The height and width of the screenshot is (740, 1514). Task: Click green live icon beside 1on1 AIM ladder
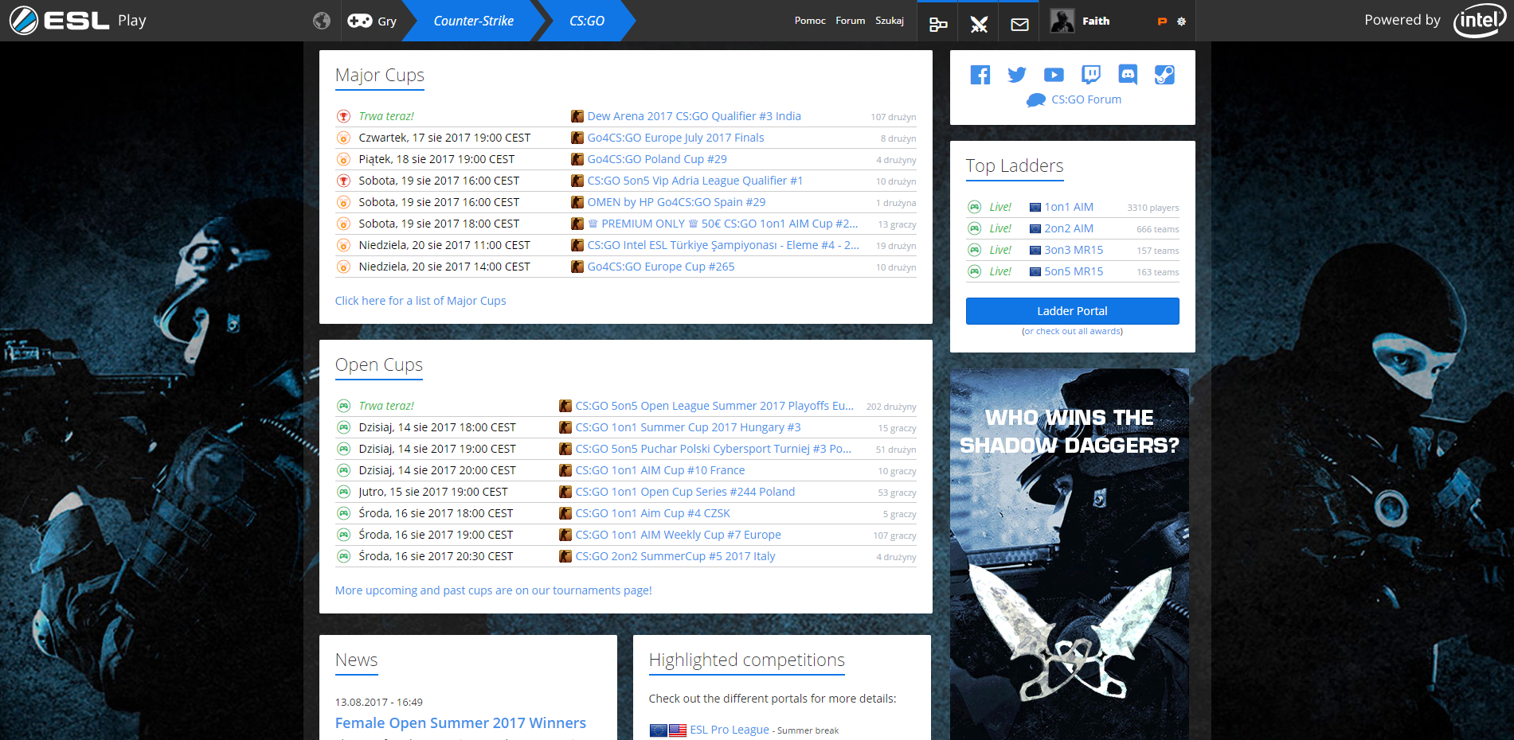click(974, 207)
